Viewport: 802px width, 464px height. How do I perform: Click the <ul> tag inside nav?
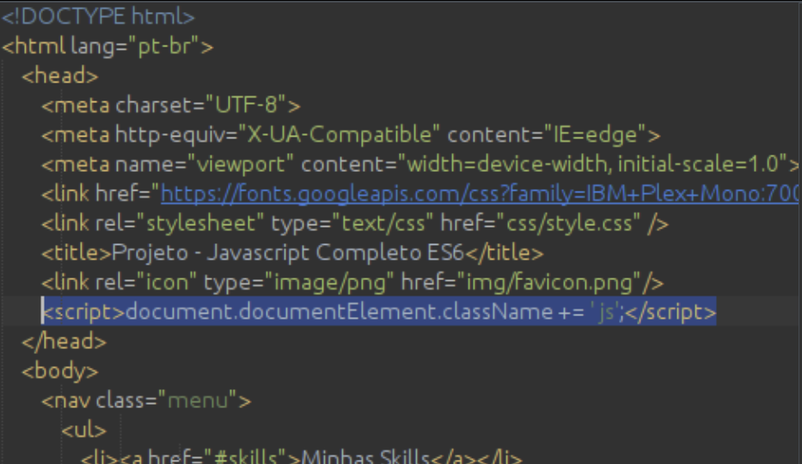pyautogui.click(x=83, y=430)
